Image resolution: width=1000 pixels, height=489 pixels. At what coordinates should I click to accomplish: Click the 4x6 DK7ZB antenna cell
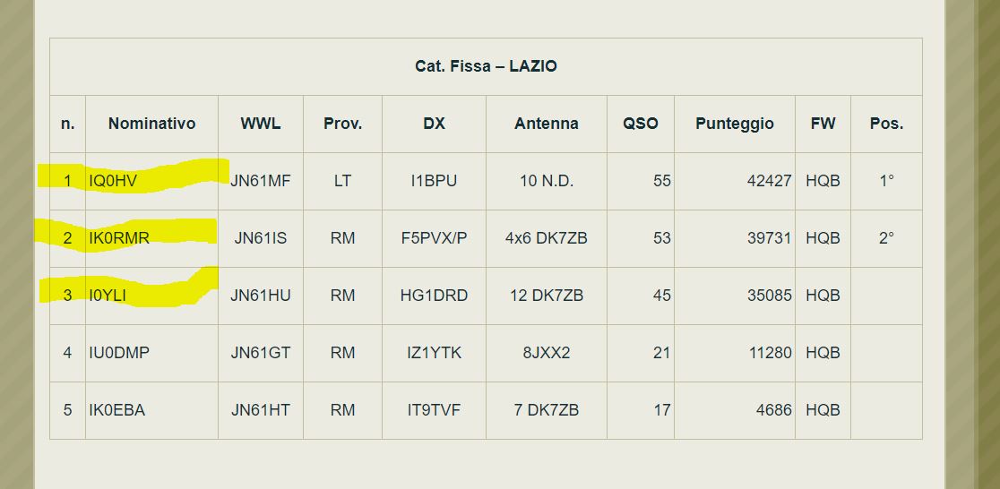[546, 238]
